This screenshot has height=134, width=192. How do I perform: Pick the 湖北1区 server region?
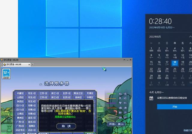(32, 118)
